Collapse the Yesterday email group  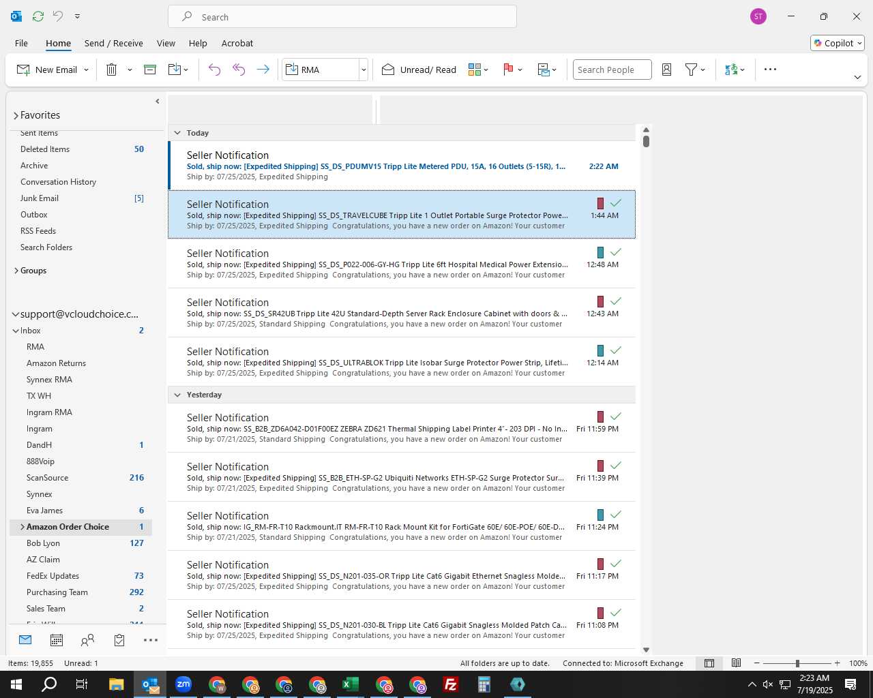pos(177,395)
